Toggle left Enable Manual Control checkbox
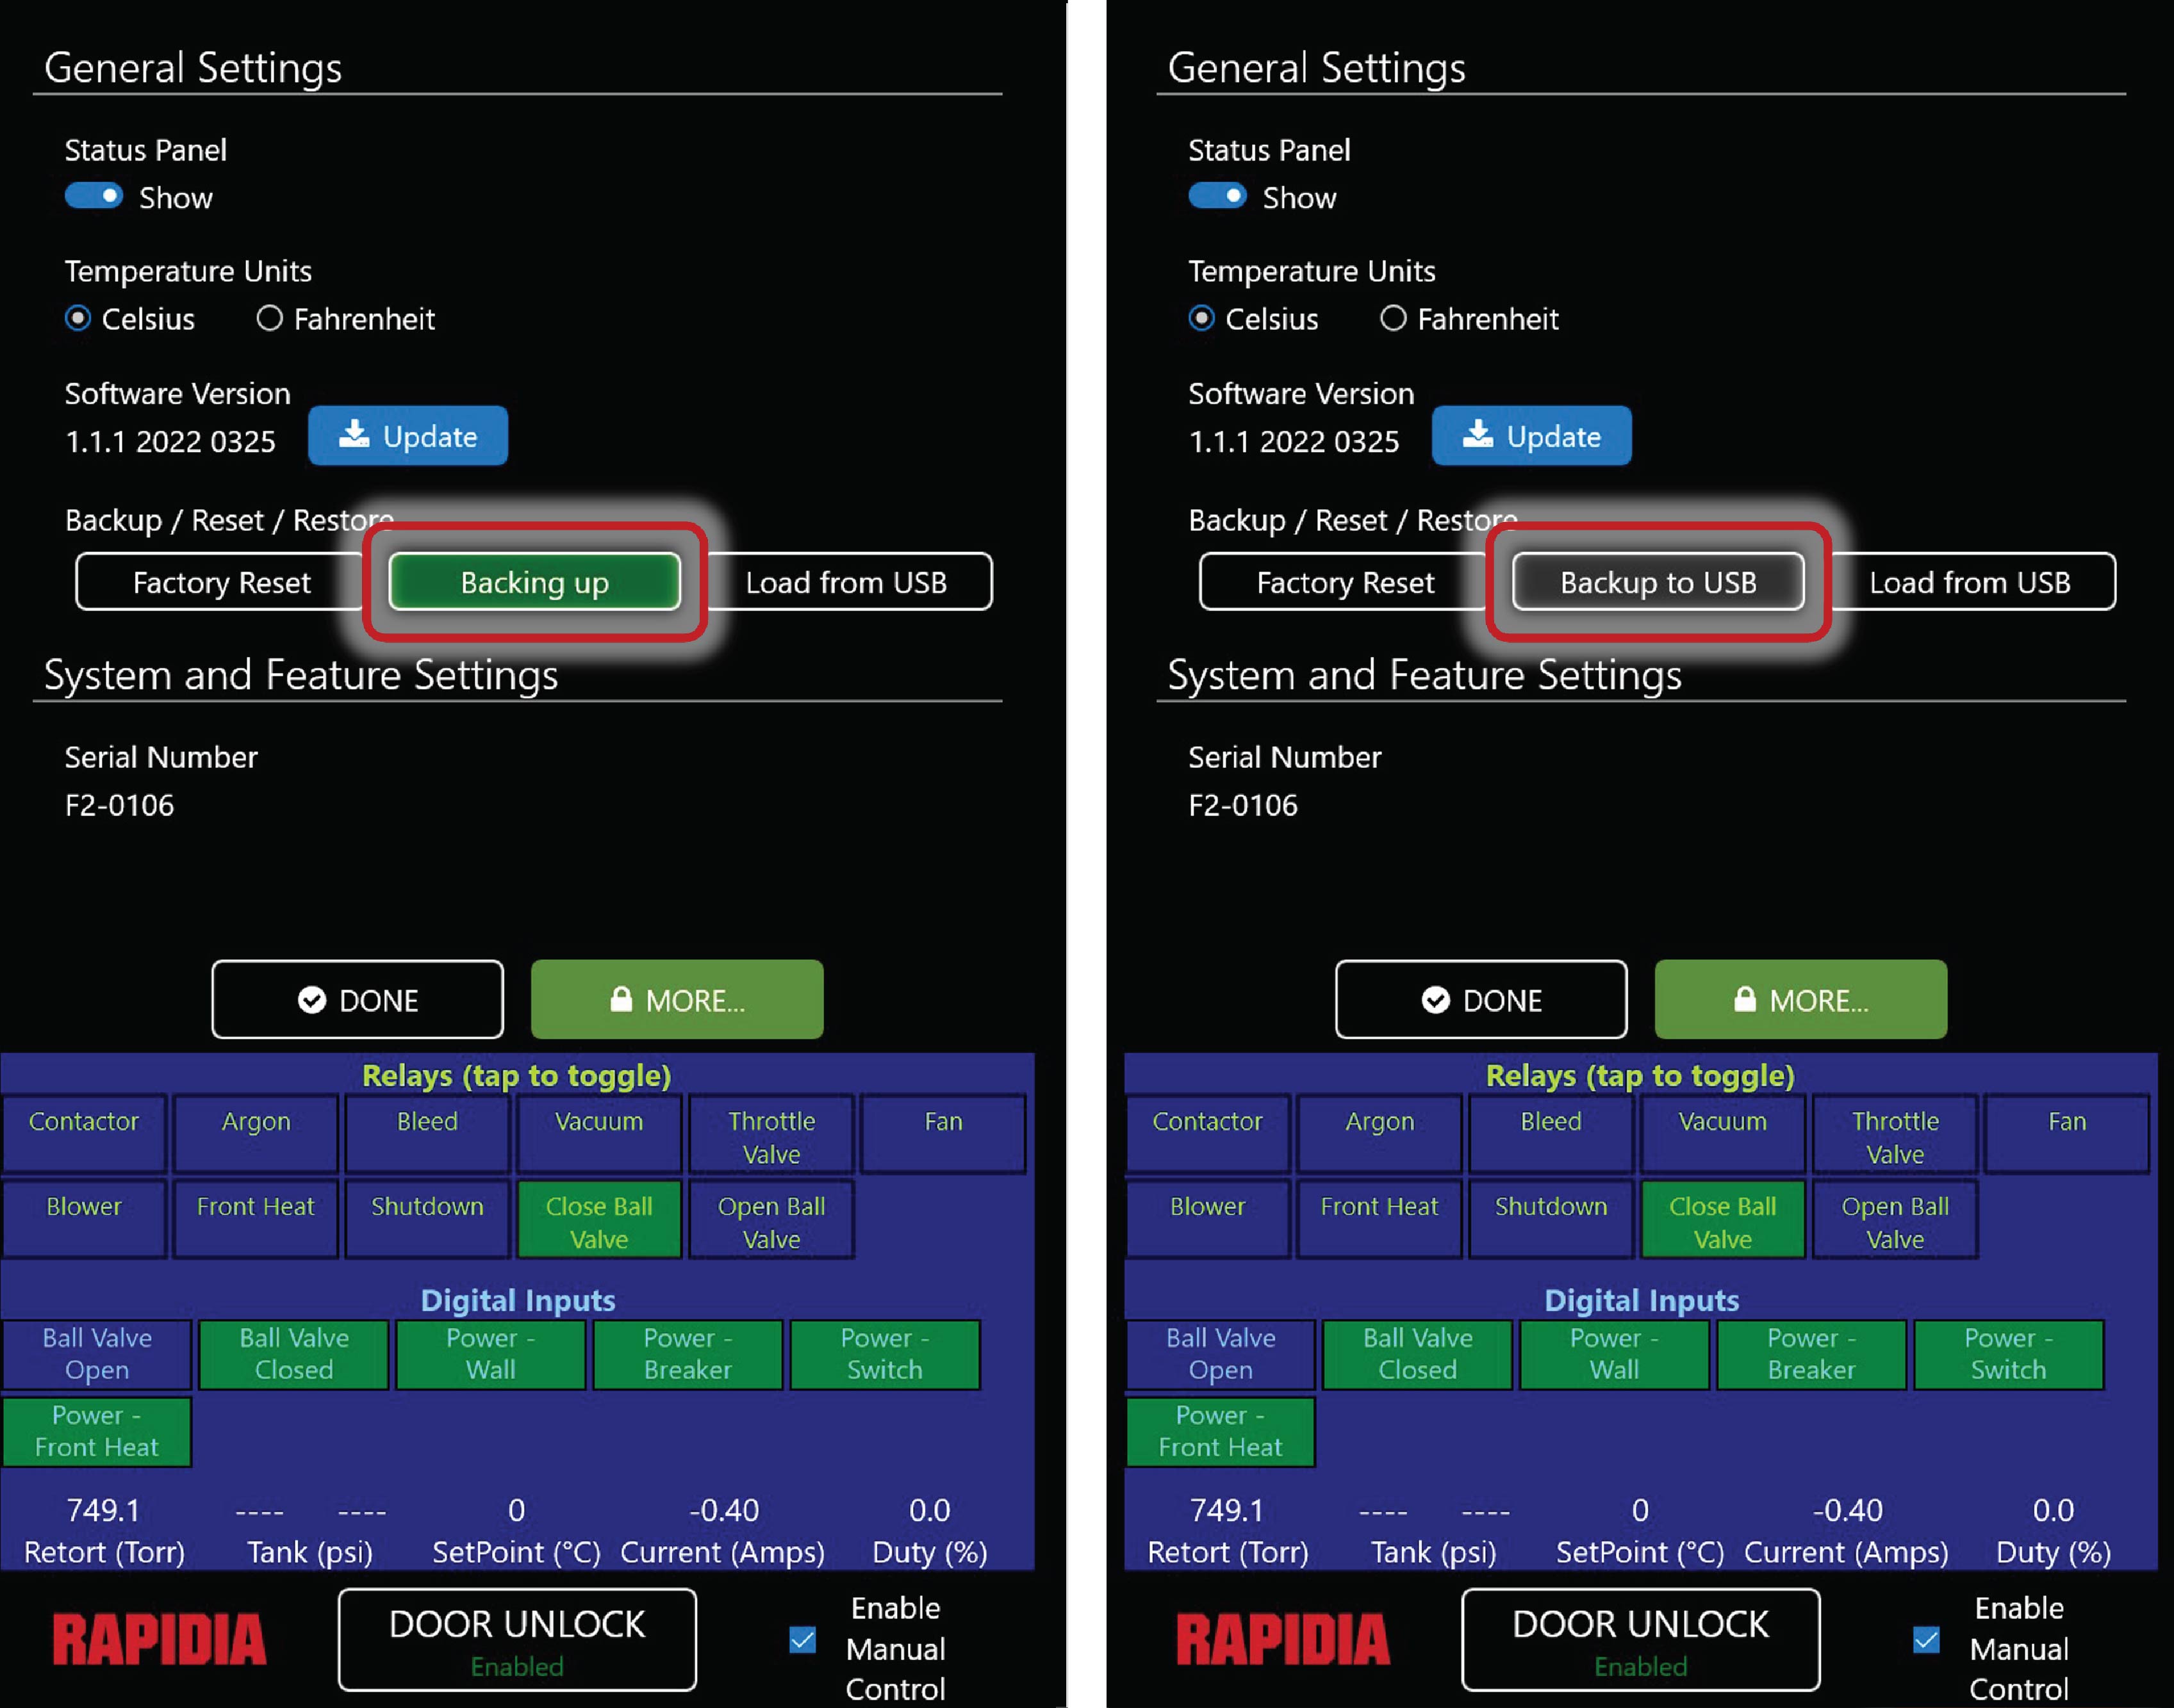Image resolution: width=2174 pixels, height=1708 pixels. click(x=802, y=1640)
